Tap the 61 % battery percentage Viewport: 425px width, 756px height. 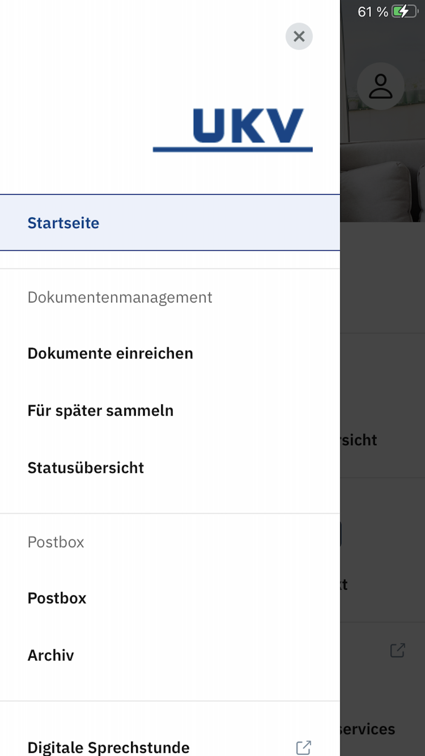click(373, 11)
